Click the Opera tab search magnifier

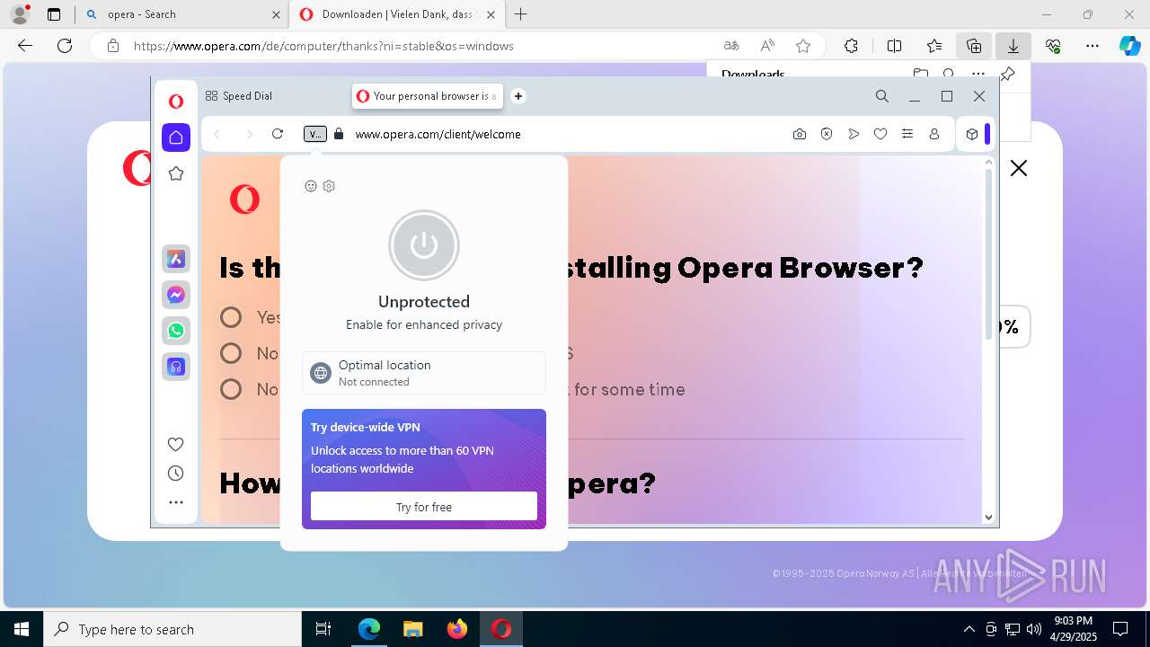(x=882, y=96)
